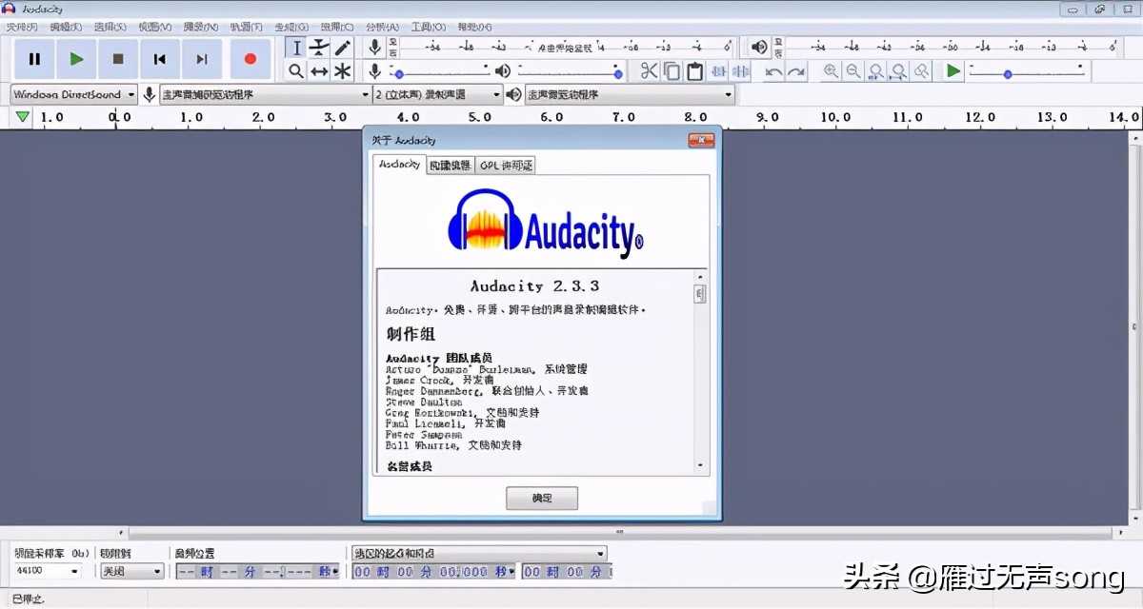Screen dimensions: 1143x609
Task: Open the snap-to dropdown set to 关闭
Action: (x=132, y=571)
